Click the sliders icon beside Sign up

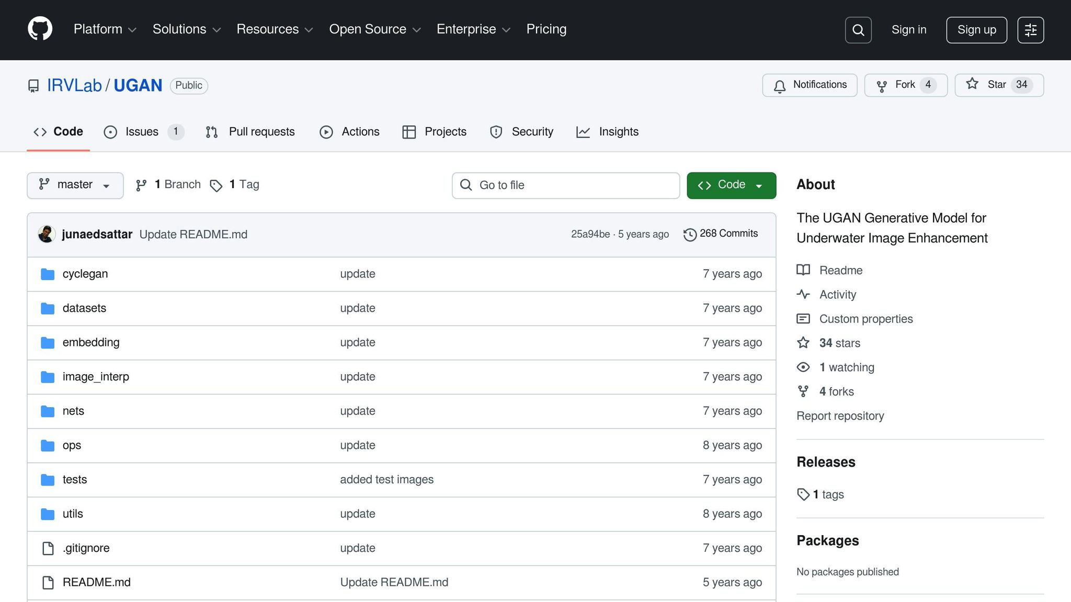tap(1030, 30)
